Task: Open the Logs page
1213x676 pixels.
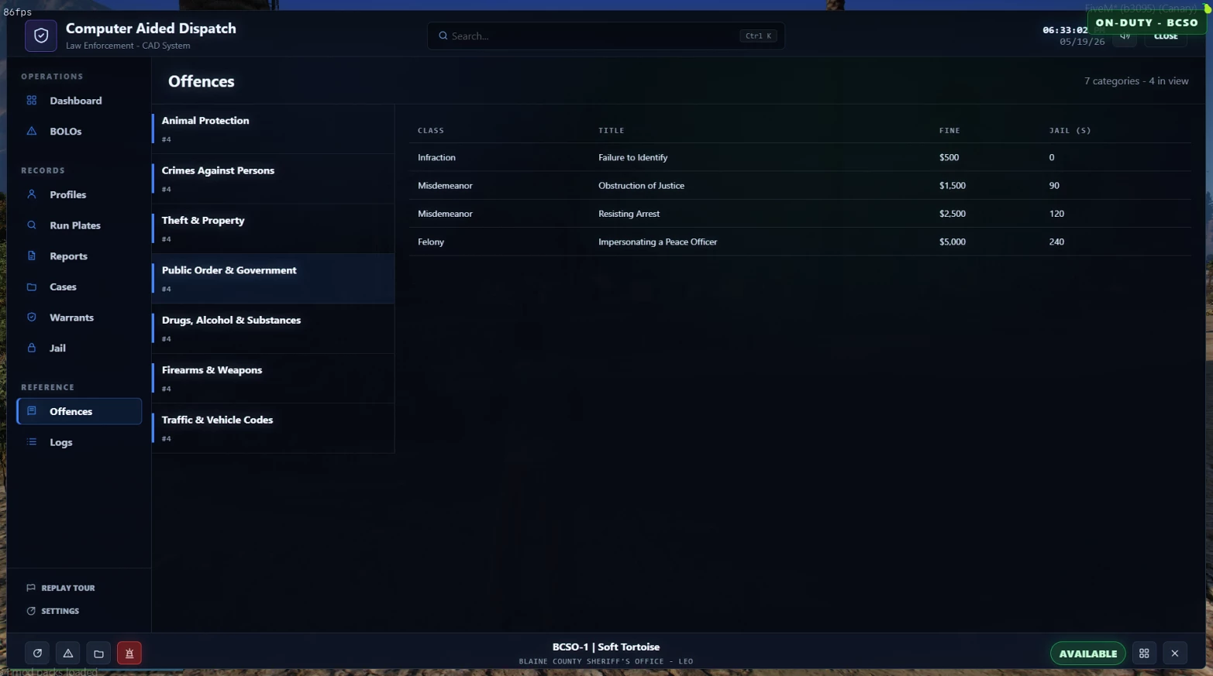Action: (78, 442)
